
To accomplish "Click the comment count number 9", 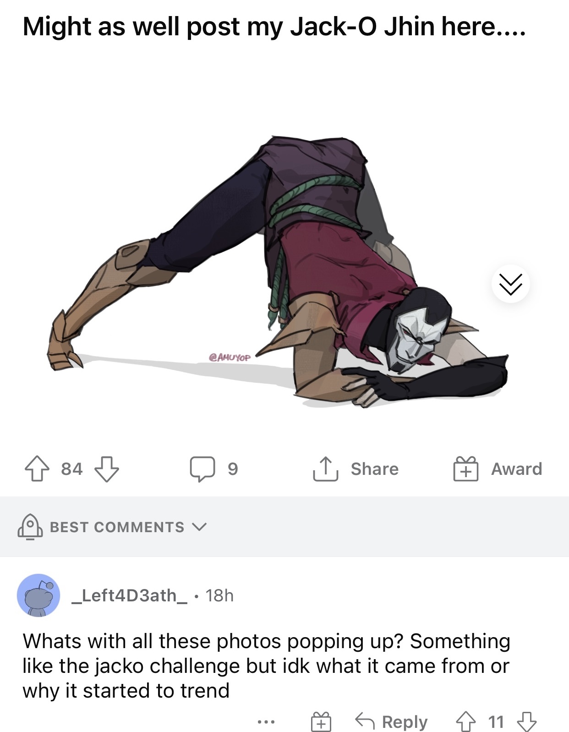I will pyautogui.click(x=233, y=469).
